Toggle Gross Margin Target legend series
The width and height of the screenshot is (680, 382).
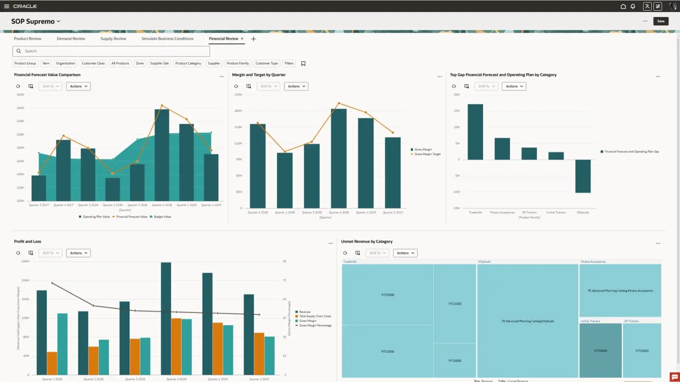[427, 154]
